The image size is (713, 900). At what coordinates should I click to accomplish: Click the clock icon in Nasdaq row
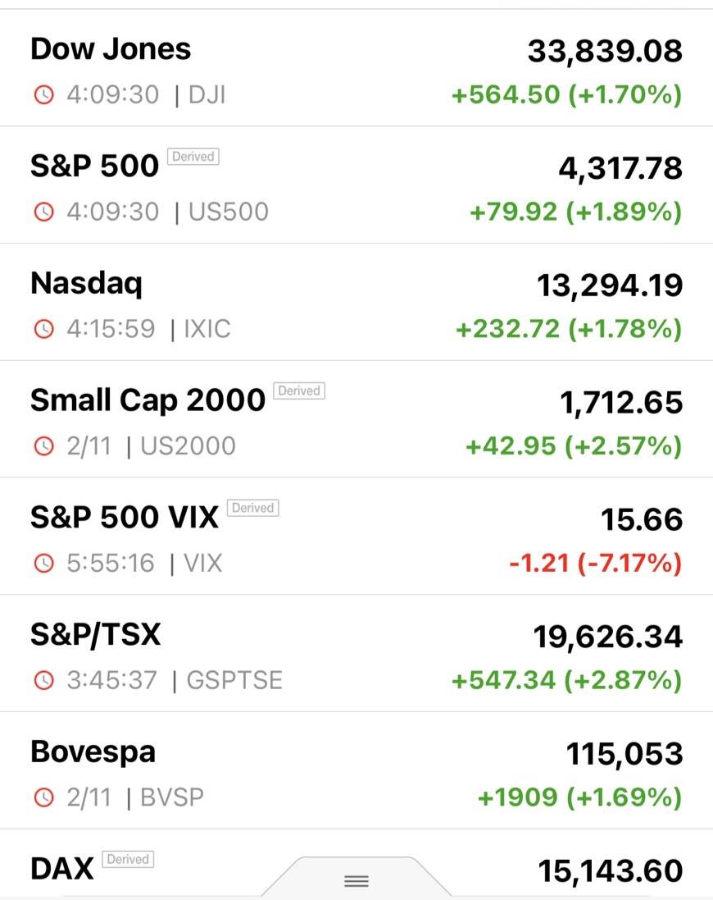point(43,330)
